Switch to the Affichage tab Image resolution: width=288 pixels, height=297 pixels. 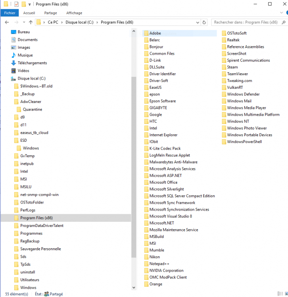(x=74, y=13)
